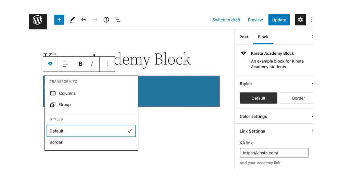Open the top bar three-dot options menu
342x192 pixels.
312,20
